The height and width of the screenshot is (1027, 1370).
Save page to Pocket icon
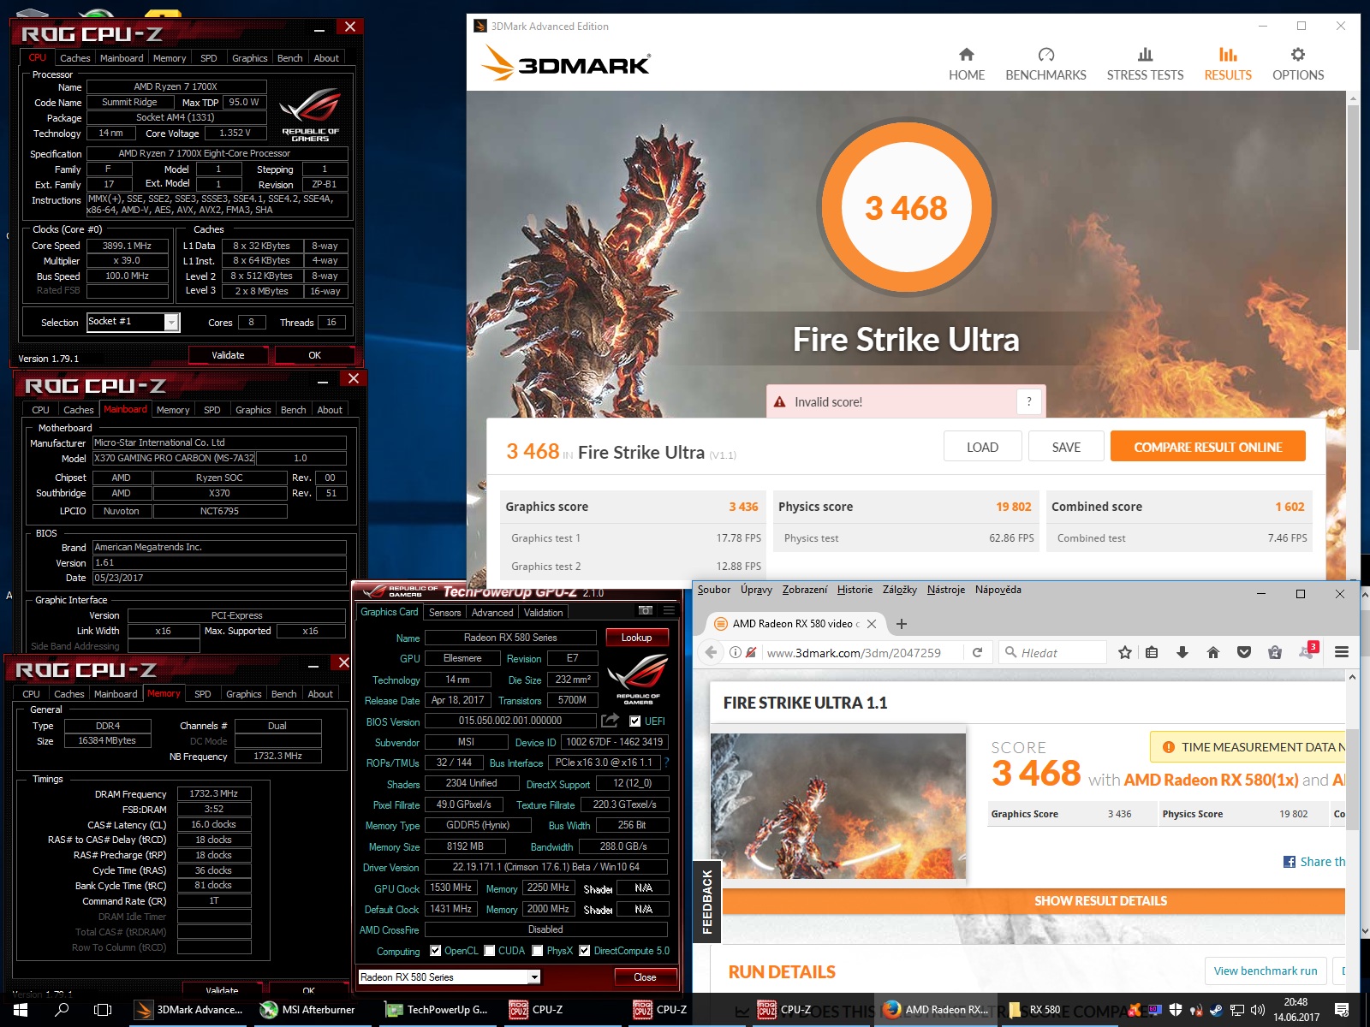1244,652
